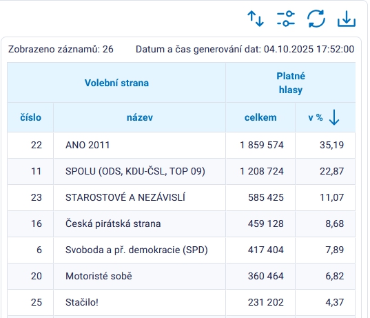
Task: Select the data generation date and time text
Action: [x=245, y=50]
